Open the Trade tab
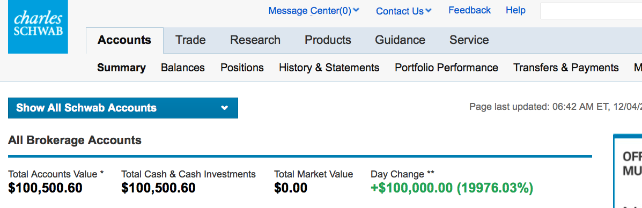The height and width of the screenshot is (208, 642). pyautogui.click(x=190, y=40)
